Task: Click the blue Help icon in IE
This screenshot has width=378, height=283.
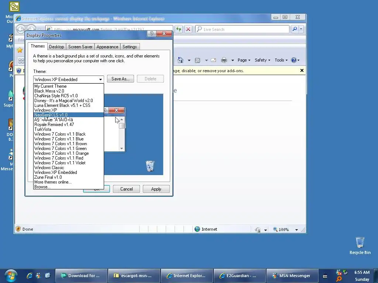Action: (293, 60)
